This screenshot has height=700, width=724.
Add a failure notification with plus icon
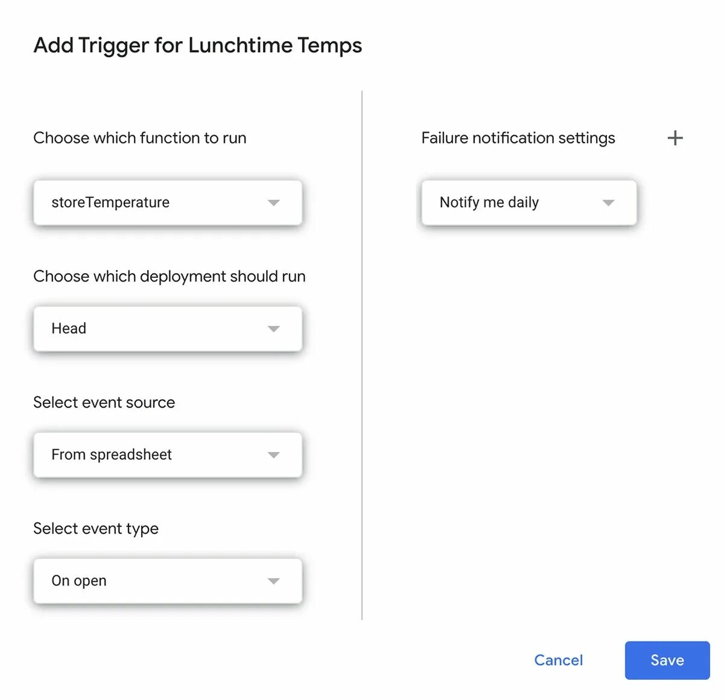[675, 138]
